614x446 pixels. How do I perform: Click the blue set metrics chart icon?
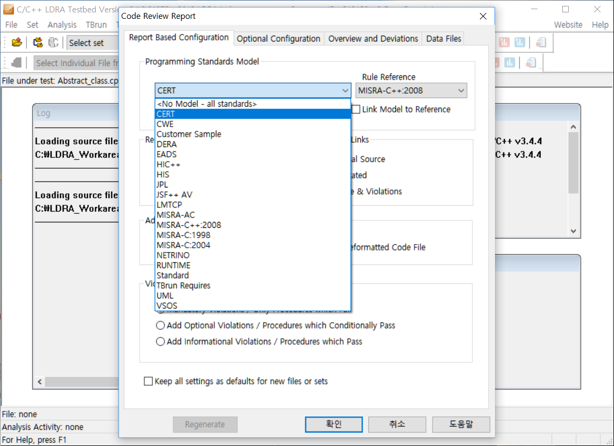click(x=520, y=43)
